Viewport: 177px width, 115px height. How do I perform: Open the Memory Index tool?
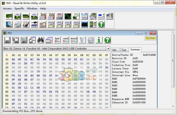[34, 16]
